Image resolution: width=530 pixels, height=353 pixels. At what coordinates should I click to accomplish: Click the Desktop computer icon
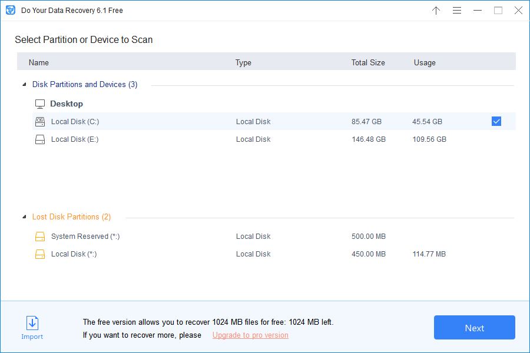[39, 103]
